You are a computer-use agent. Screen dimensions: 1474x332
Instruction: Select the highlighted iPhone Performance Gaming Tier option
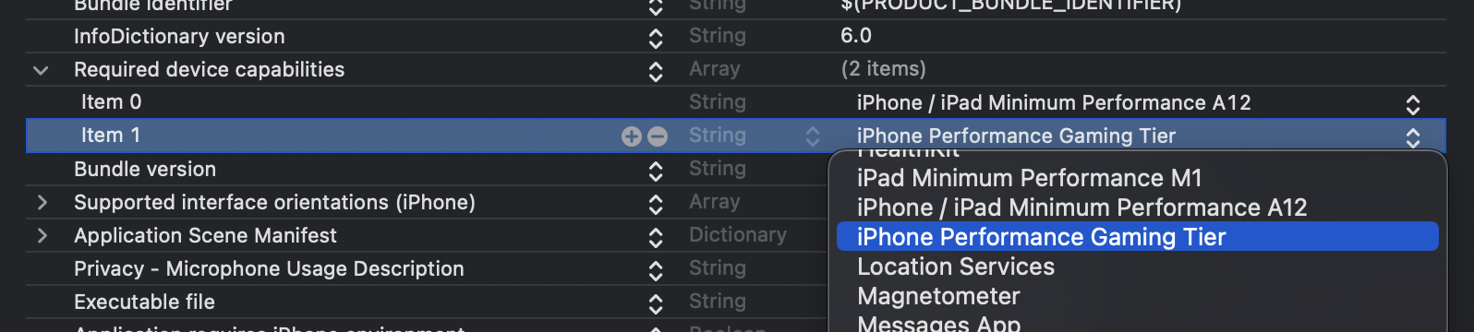click(1137, 237)
